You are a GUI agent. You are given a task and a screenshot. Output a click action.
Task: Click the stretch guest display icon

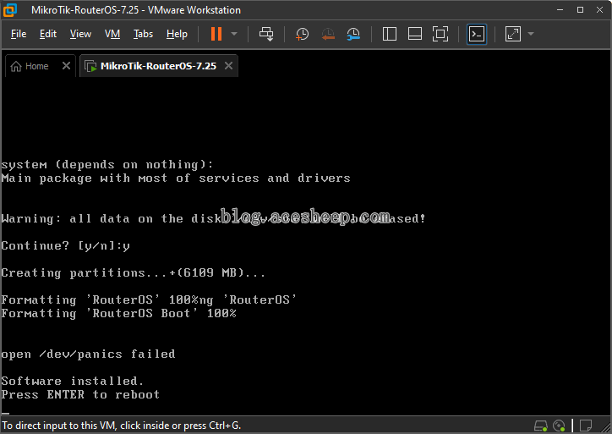click(513, 34)
